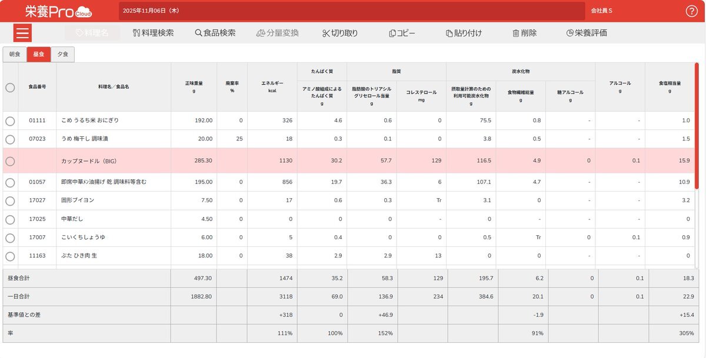Click the 貼り付け paste tool

pos(464,33)
